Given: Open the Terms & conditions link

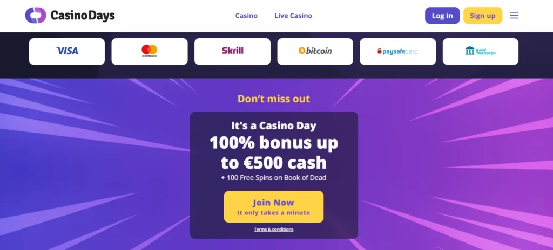Looking at the screenshot, I should click(274, 229).
